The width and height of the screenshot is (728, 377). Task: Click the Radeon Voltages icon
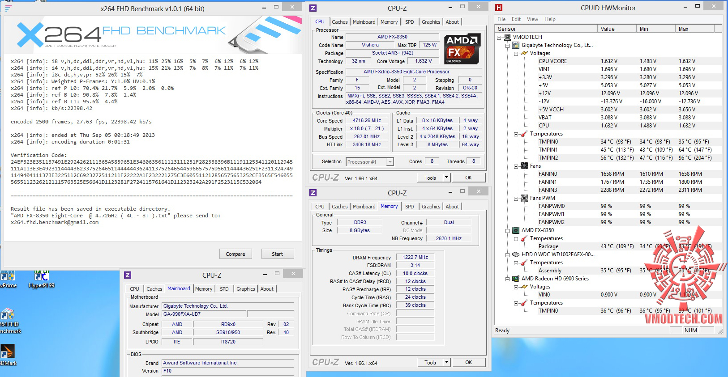(524, 287)
